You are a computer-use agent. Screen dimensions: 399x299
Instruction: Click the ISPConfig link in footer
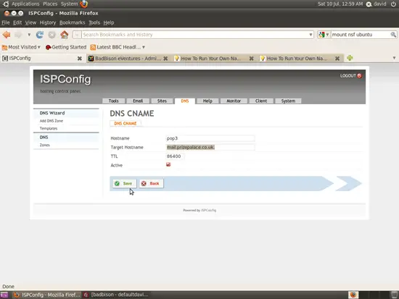tap(208, 211)
